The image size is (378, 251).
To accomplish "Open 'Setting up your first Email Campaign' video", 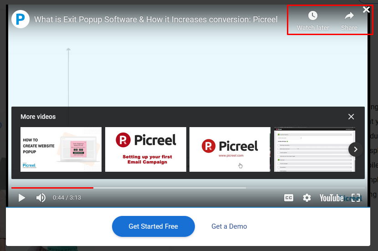I will tap(146, 149).
